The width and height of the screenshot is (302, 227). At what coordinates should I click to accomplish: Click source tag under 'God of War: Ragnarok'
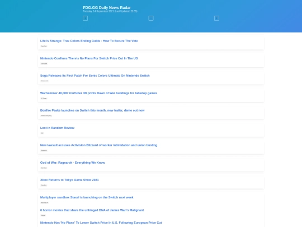(44, 168)
